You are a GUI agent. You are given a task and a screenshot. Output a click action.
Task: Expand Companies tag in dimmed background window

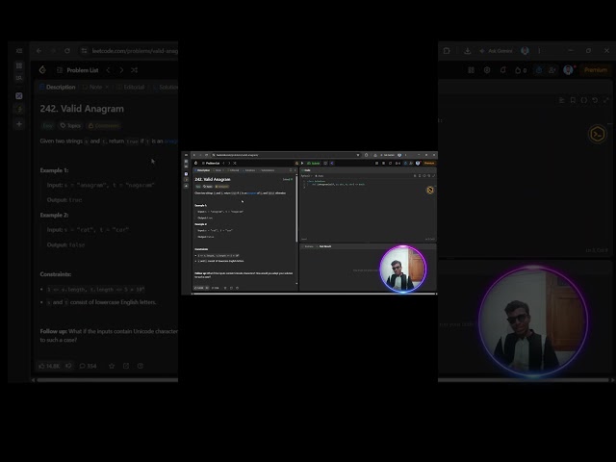[103, 126]
